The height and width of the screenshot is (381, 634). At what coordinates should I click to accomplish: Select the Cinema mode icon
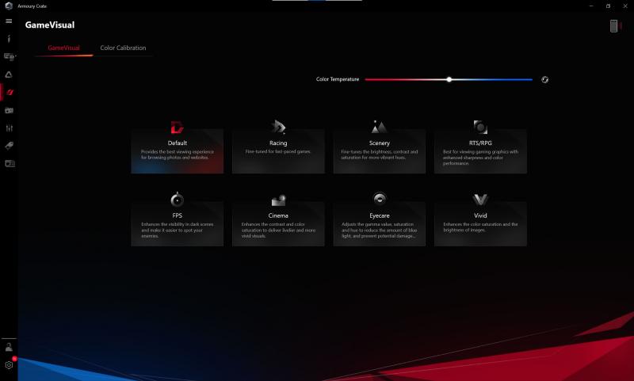coord(278,200)
